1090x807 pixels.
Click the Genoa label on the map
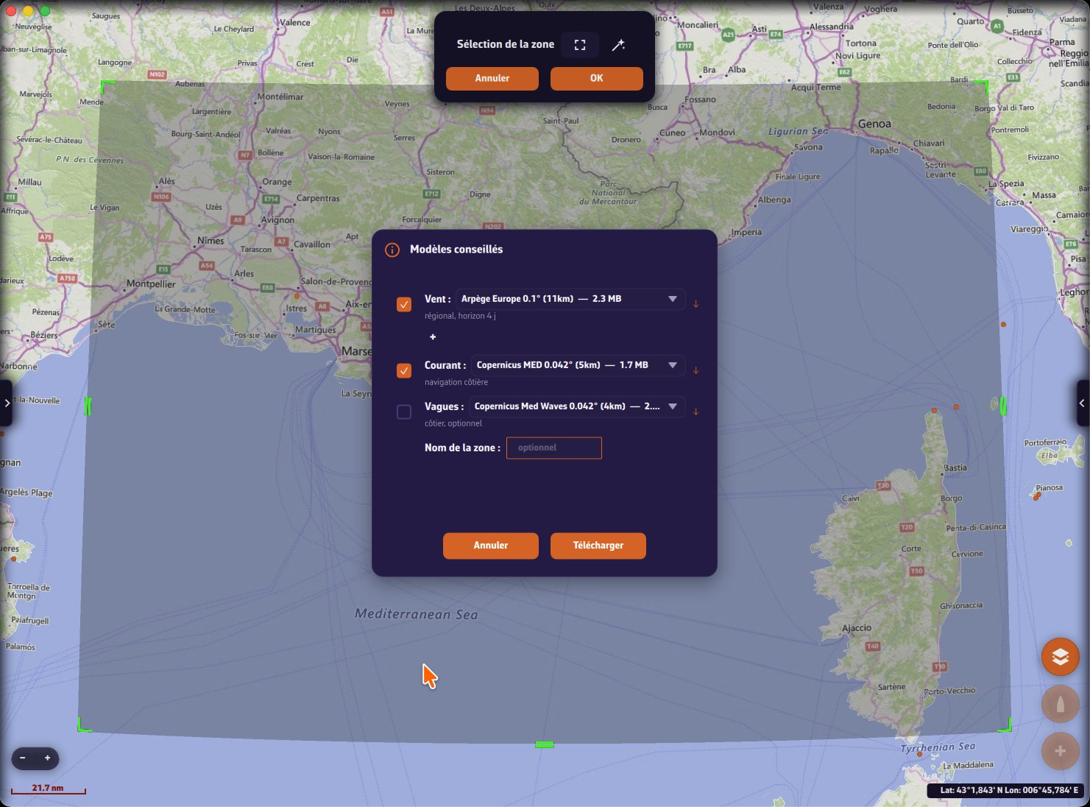point(874,124)
